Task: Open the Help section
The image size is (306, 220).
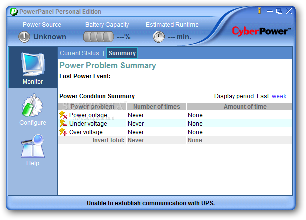Action: coord(33,150)
